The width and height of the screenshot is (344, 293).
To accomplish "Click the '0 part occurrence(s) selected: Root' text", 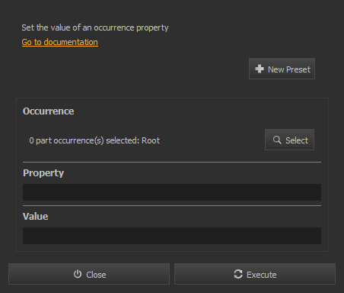I will (x=94, y=140).
